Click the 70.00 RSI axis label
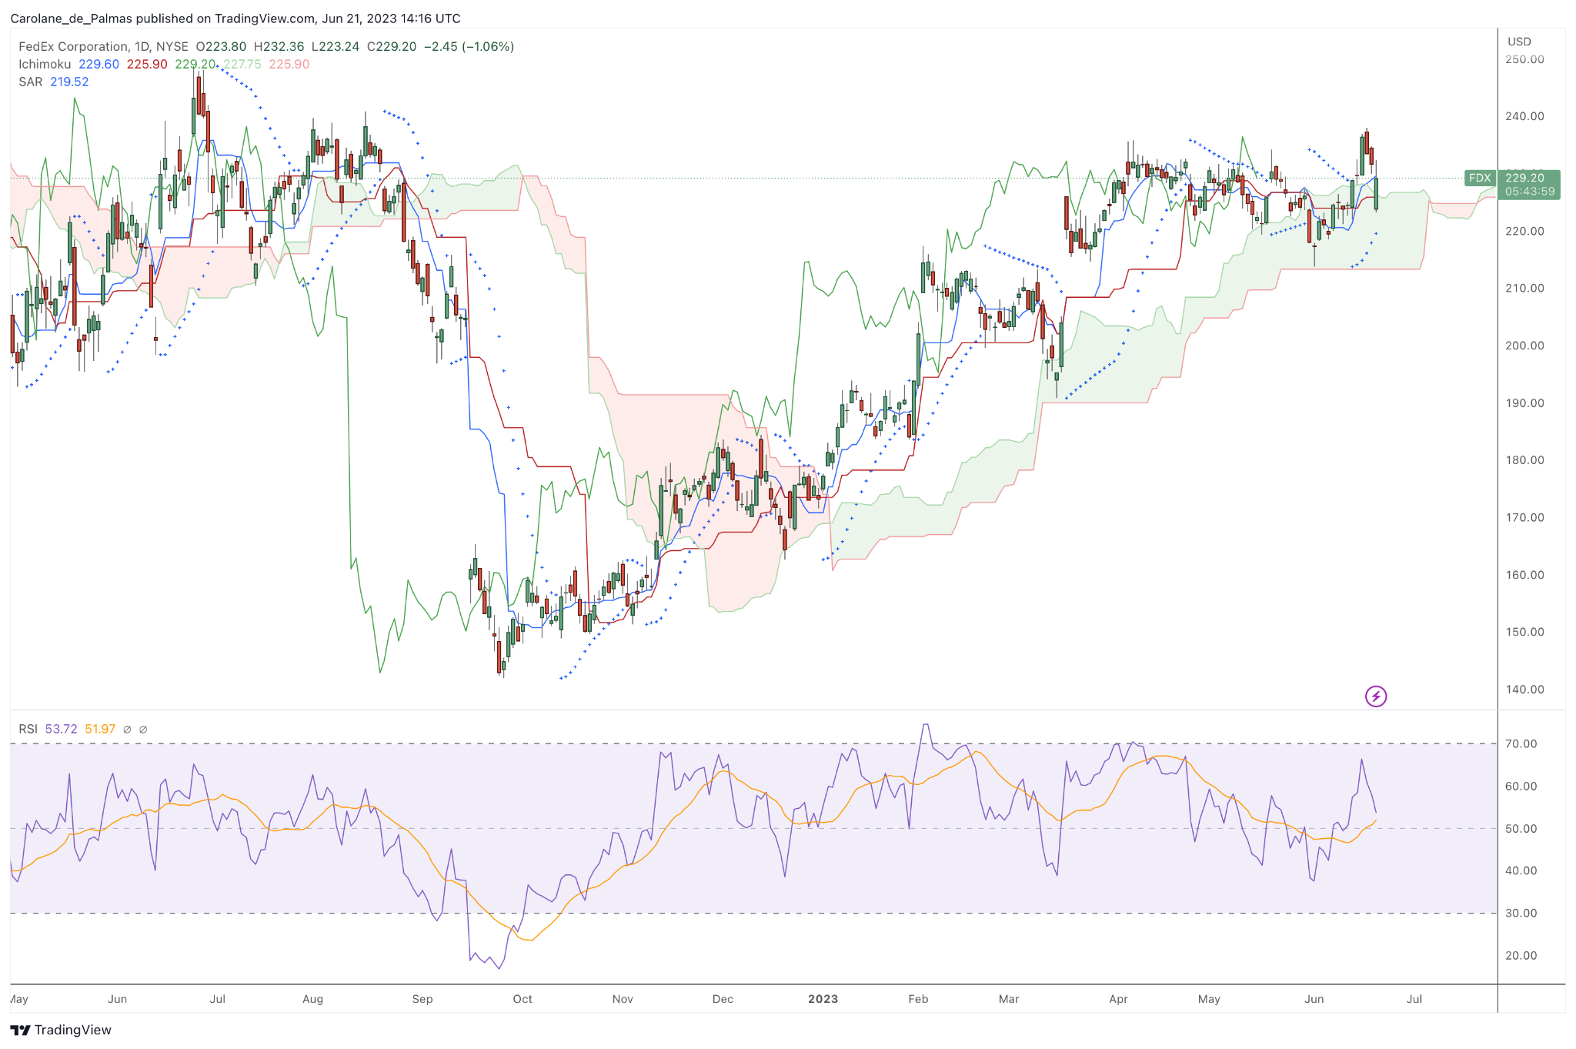Viewport: 1576px width, 1049px height. [x=1521, y=743]
